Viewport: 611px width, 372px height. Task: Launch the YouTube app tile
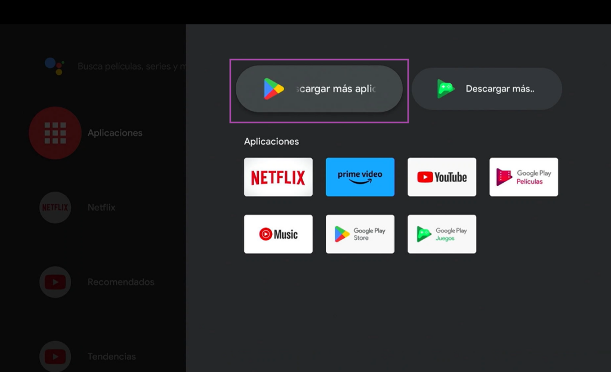coord(442,177)
